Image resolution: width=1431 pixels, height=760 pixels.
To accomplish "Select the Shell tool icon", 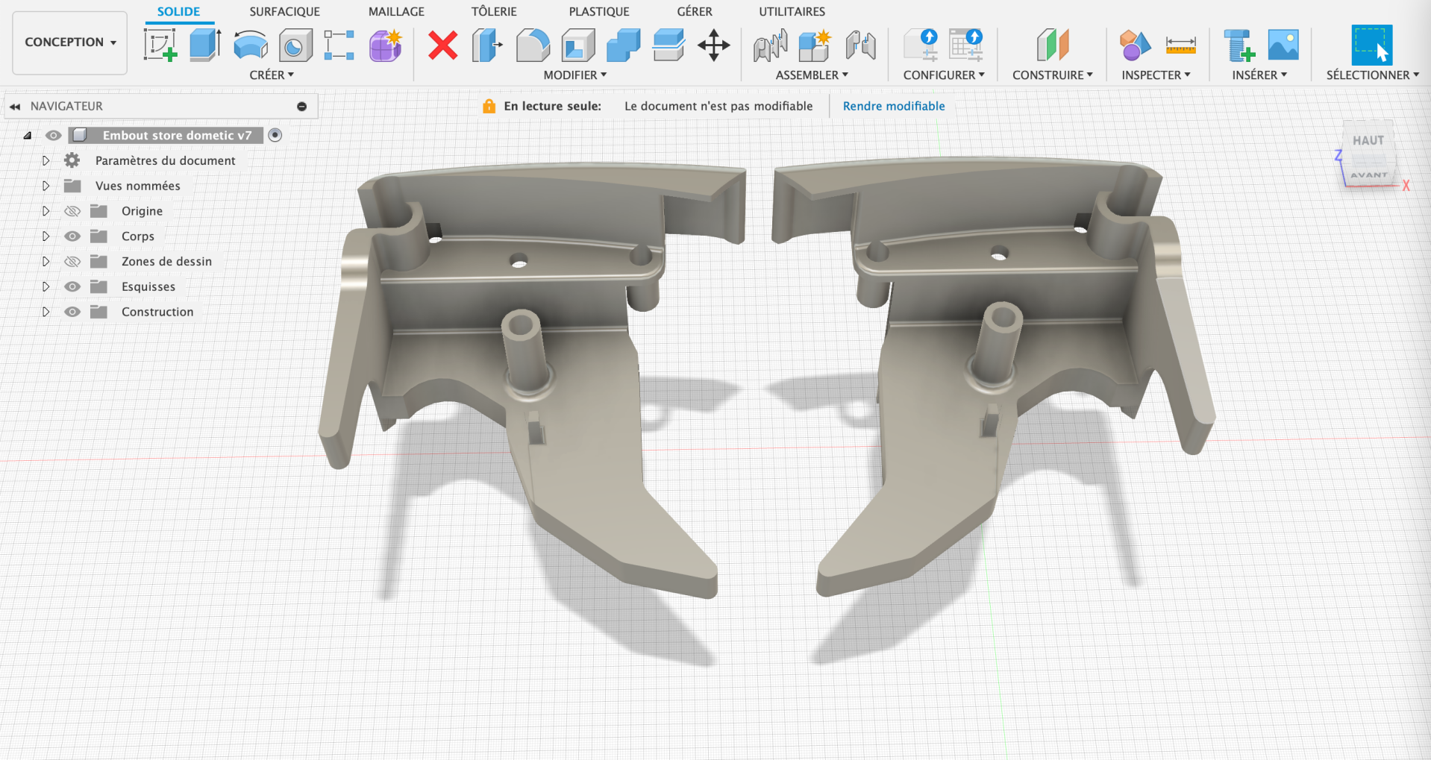I will tap(578, 45).
